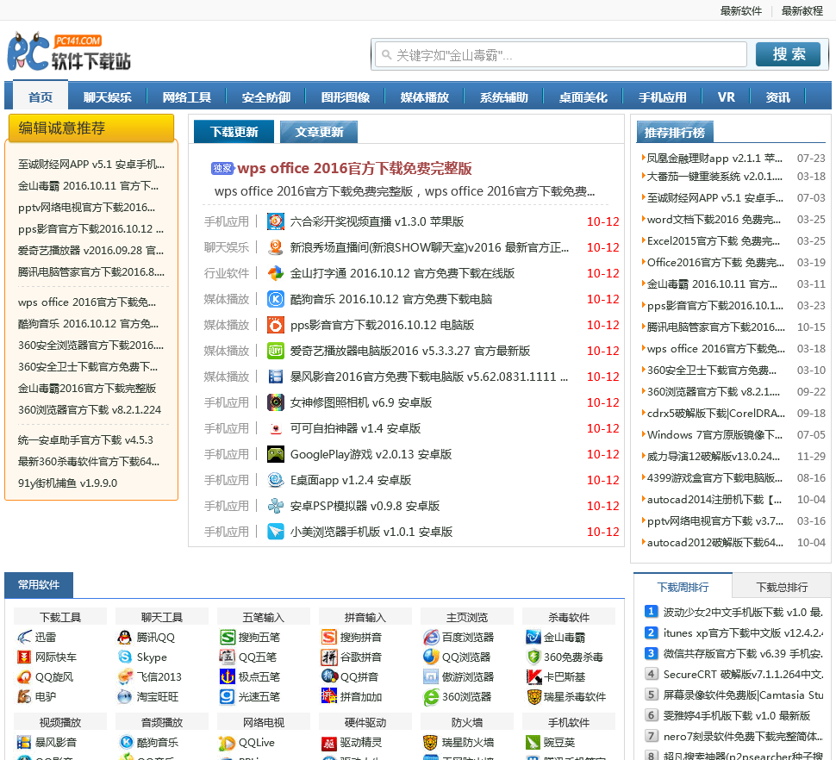Screen dimensions: 836x760
Task: Click the 酷狗音乐 2016.10.12 row icon
Action: pos(276,299)
